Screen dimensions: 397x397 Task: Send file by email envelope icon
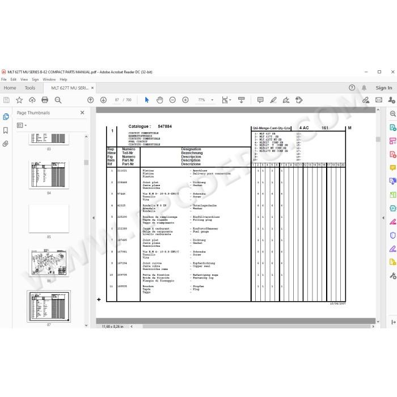[379, 100]
